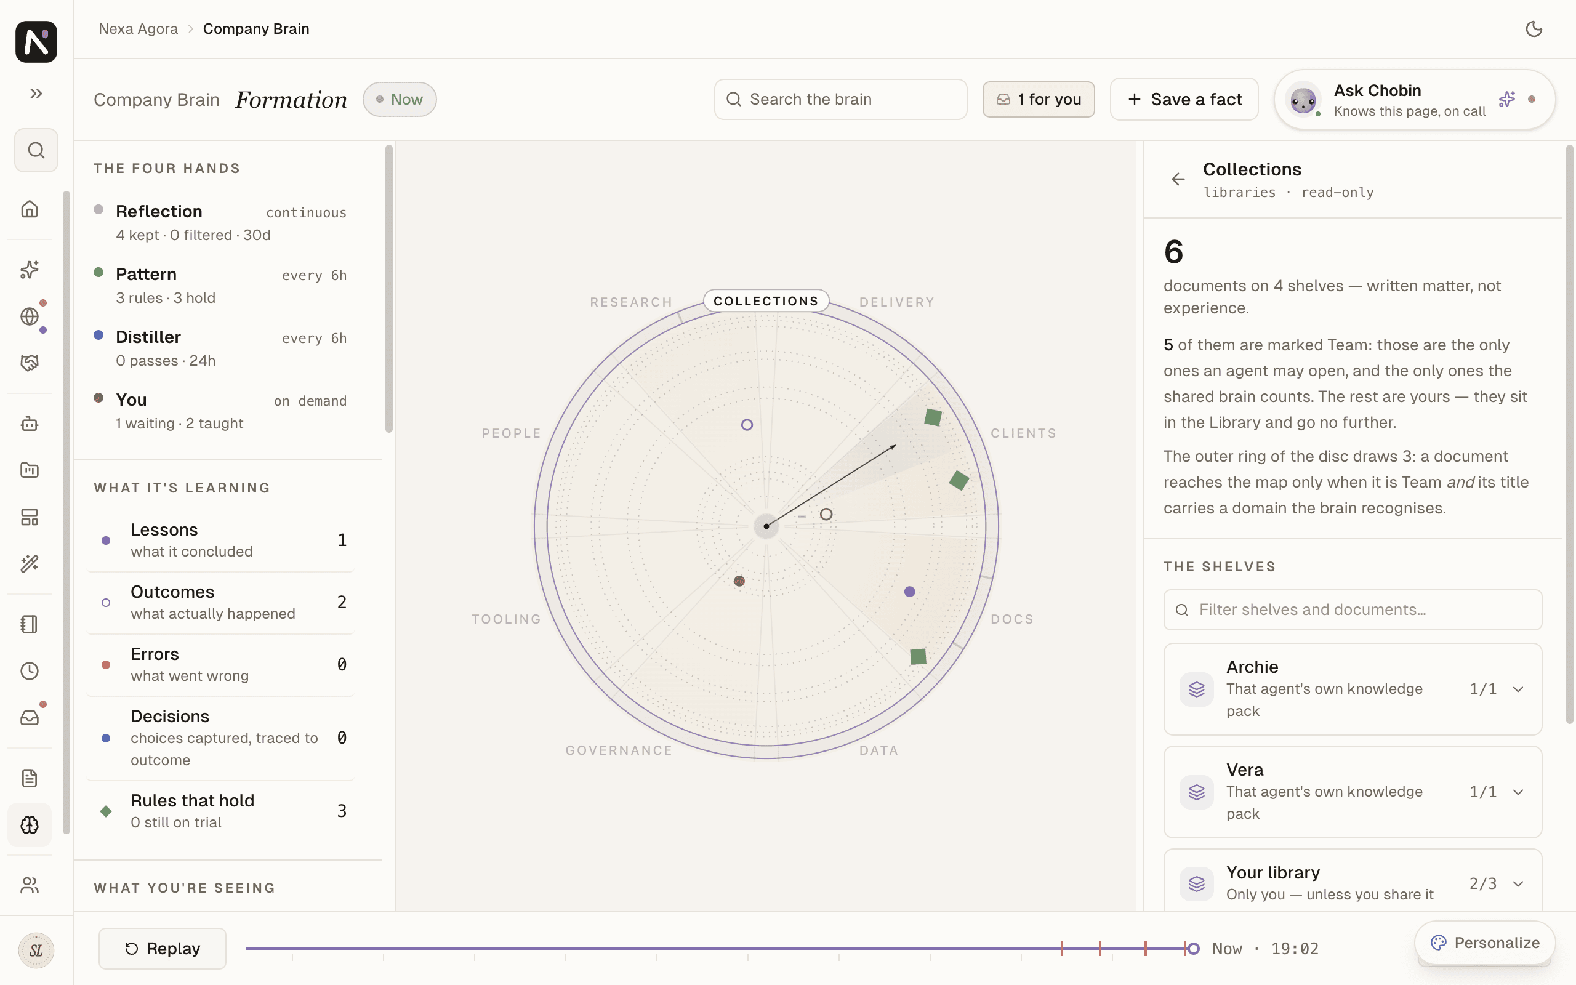Viewport: 1576px width, 985px height.
Task: Click the left panel scrollbar
Action: pos(389,289)
